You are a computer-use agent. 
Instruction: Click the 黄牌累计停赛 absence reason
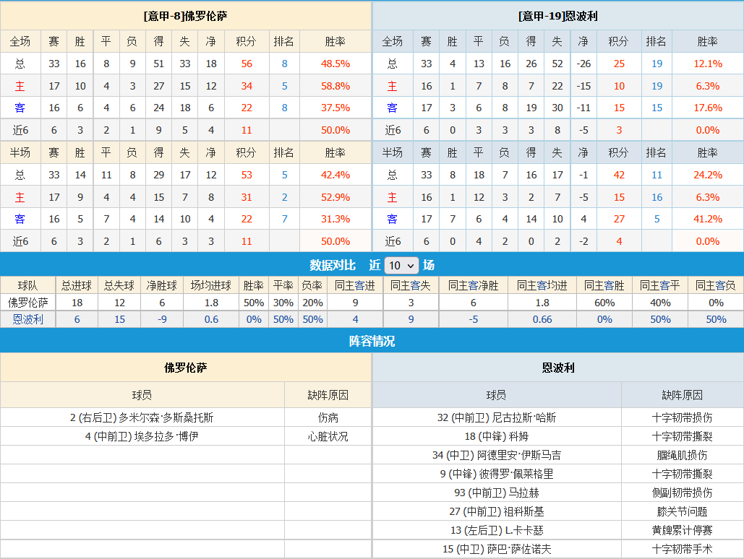[x=683, y=530]
